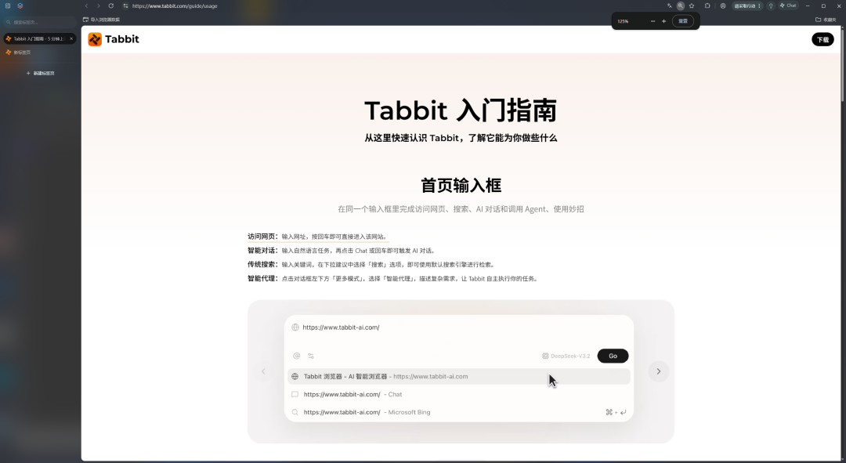
Task: Click the address bar URL tabbit.com/guide/usage
Action: (x=175, y=6)
